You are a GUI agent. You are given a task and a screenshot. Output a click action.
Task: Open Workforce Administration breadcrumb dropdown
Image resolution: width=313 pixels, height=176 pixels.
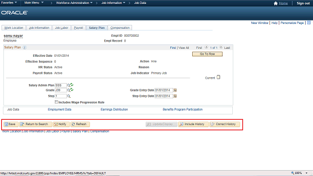(74, 3)
